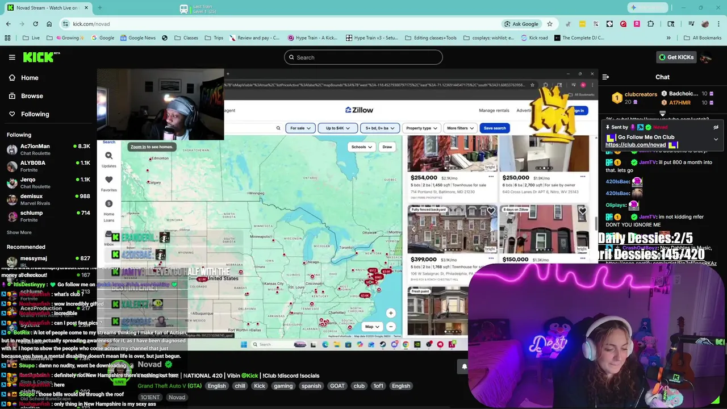
Task: Click the english stream tag
Action: coord(216,386)
